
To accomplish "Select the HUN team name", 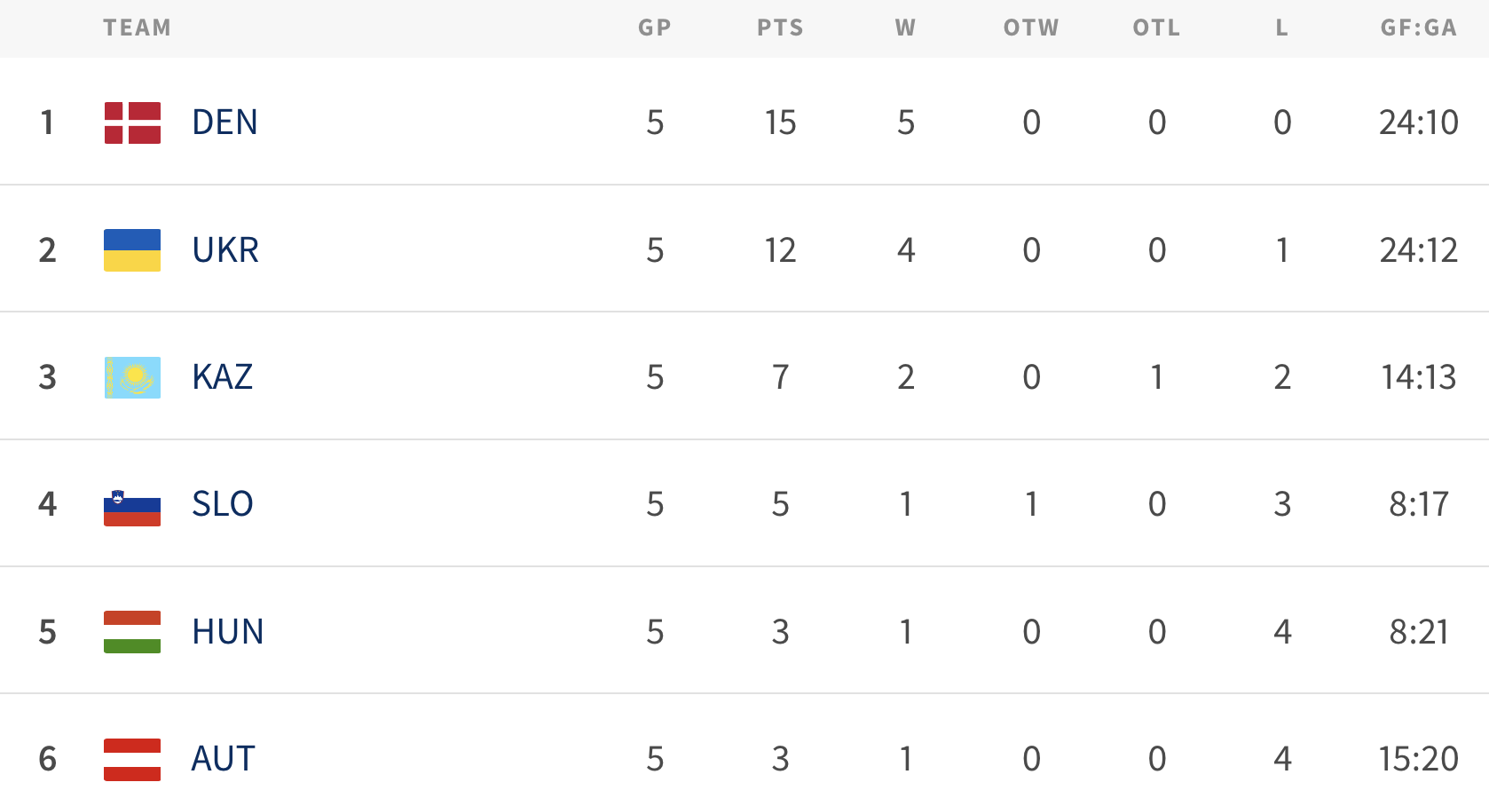I will [228, 632].
